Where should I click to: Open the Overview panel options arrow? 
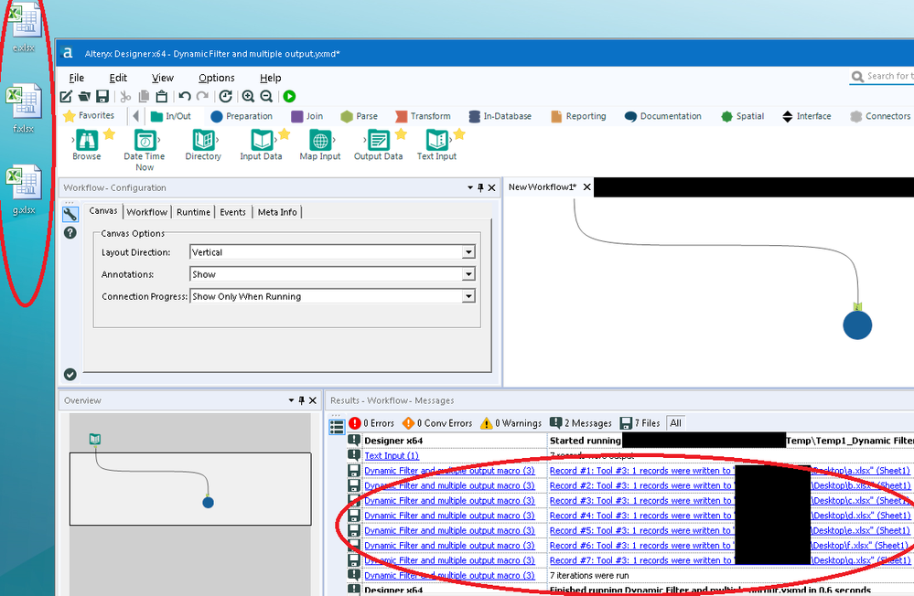click(x=292, y=400)
